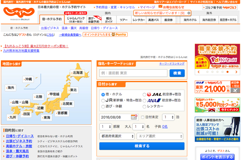The width and height of the screenshot is (241, 160).
Task: Open 温泉・露天風呂 purpose link
Action: pos(17,151)
